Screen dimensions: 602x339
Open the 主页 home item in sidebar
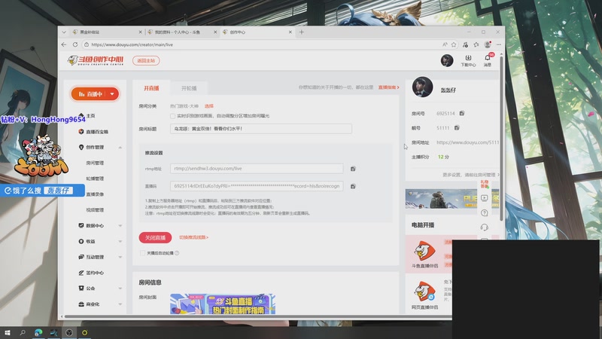(90, 116)
